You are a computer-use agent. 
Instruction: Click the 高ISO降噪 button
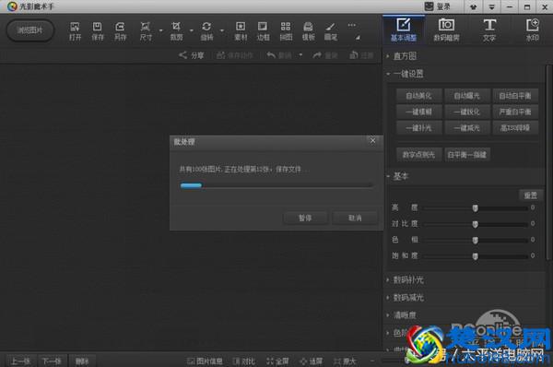point(515,128)
